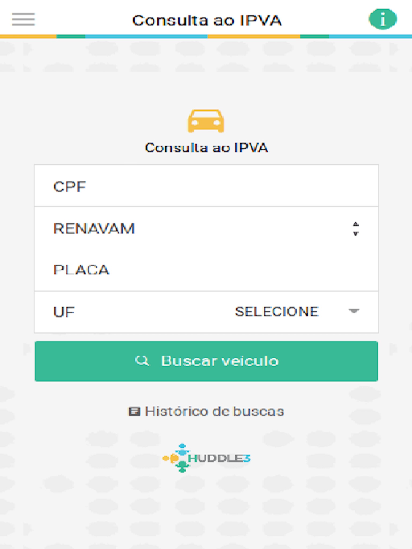Expand the UF dropdown arrow
The width and height of the screenshot is (412, 549).
pos(354,311)
